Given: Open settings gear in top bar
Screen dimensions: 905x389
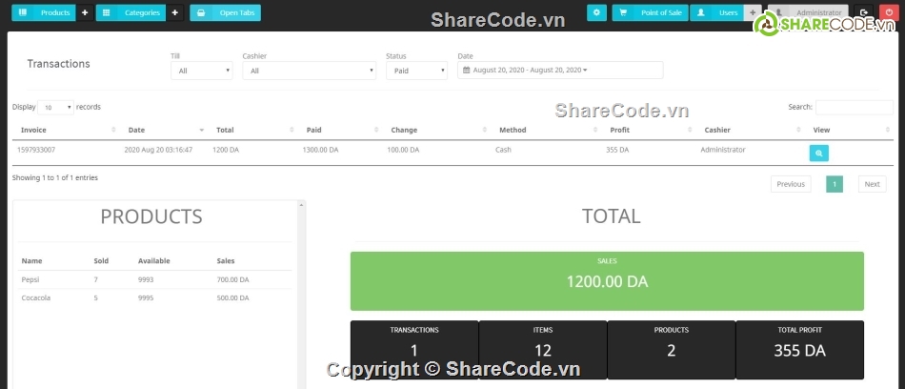Looking at the screenshot, I should click(596, 12).
